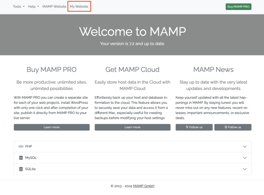Go to MAMP Website in the navbar
Viewport: 264px width, 195px height.
click(54, 6)
